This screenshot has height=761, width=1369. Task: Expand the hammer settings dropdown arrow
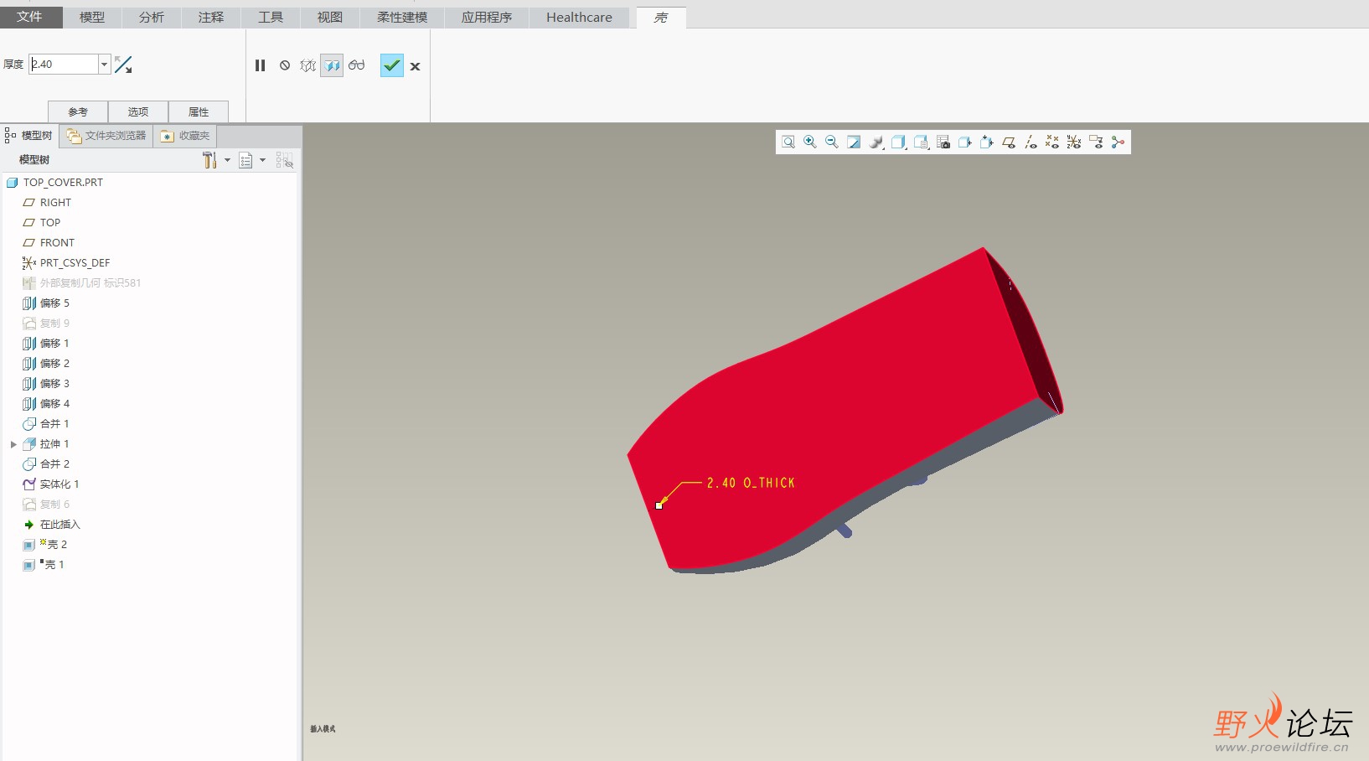(227, 160)
